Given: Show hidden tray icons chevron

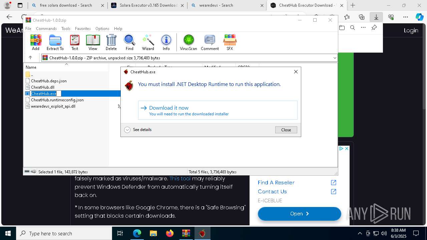Looking at the screenshot, I should pos(360,233).
